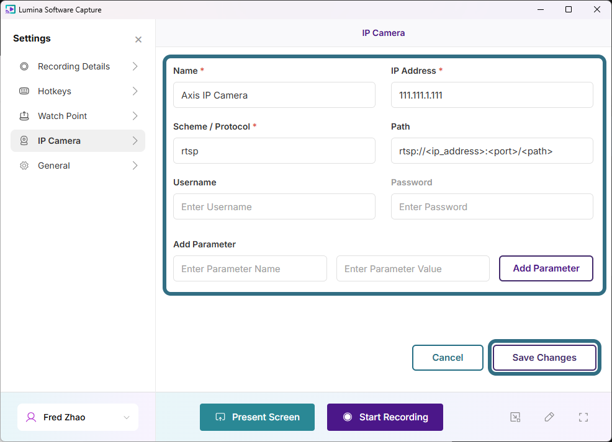Close the Lumina Software Capture window
The image size is (612, 442).
[597, 9]
